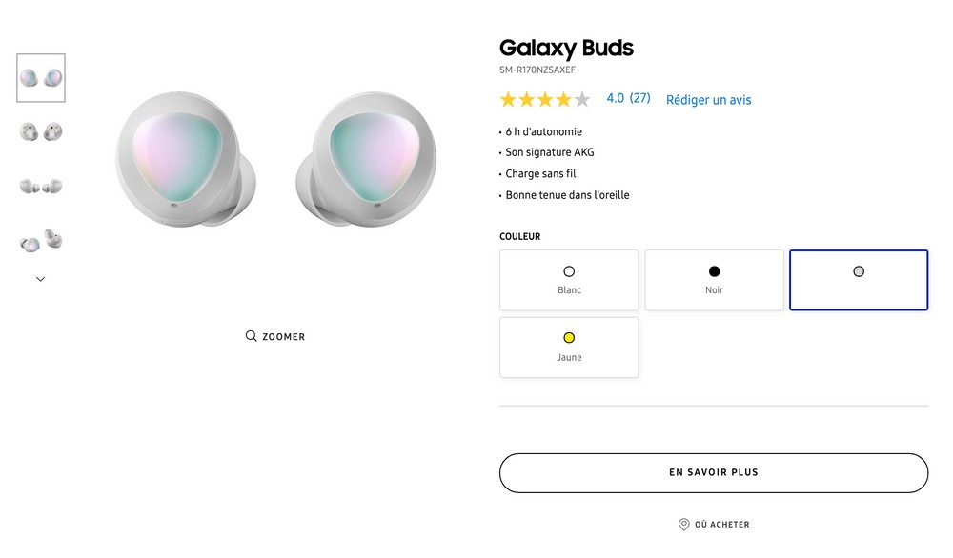Open the Rédiger un avis link
Viewport: 953px width, 558px height.
708,100
